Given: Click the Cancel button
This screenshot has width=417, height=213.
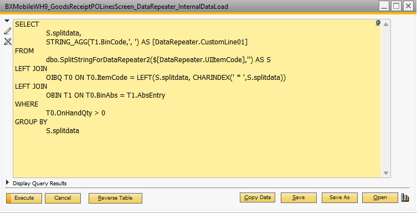Looking at the screenshot, I should point(63,198).
